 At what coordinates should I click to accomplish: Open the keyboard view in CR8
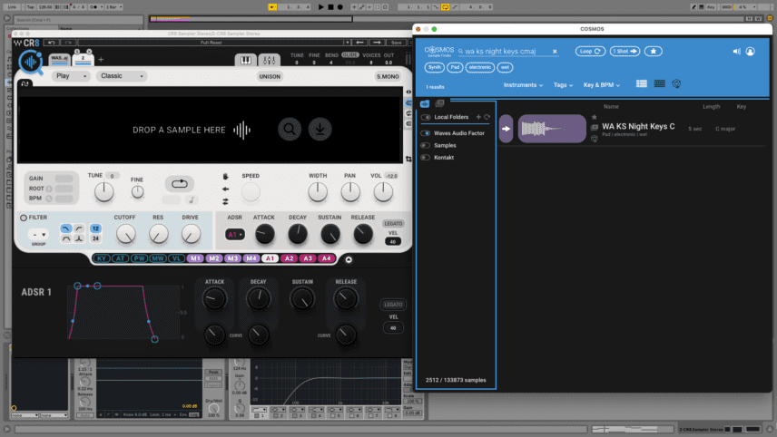(245, 60)
